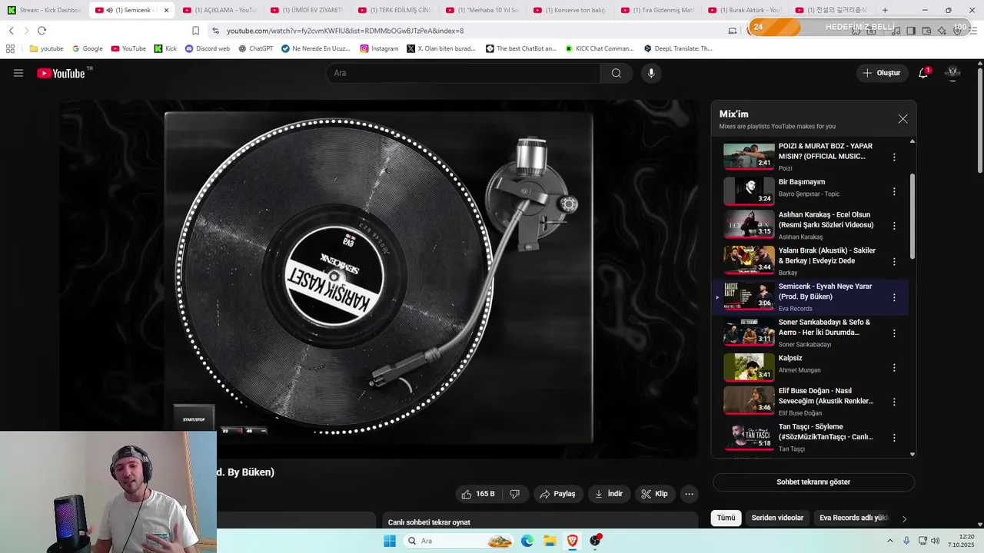This screenshot has height=553, width=984.
Task: Go back in browser history
Action: tap(11, 31)
